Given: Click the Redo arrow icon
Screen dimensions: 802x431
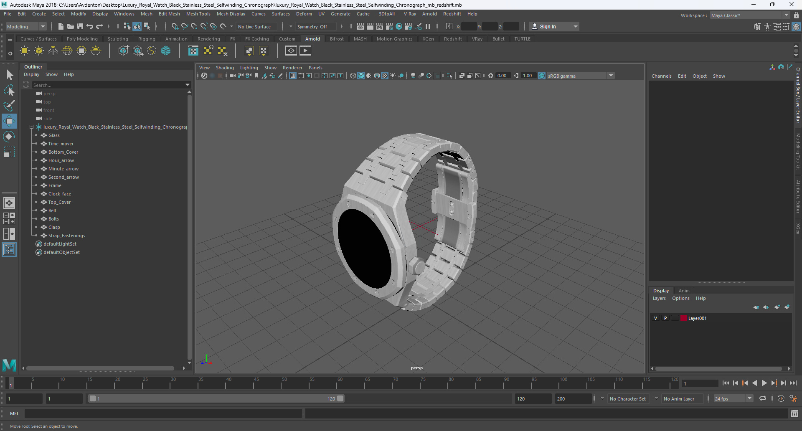Looking at the screenshot, I should pos(99,26).
